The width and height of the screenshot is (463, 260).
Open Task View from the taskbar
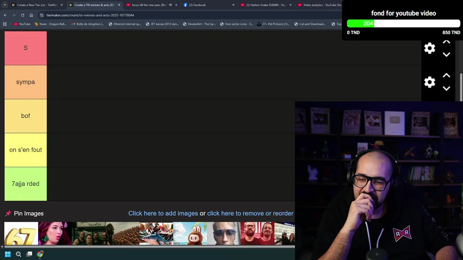[x=29, y=254]
